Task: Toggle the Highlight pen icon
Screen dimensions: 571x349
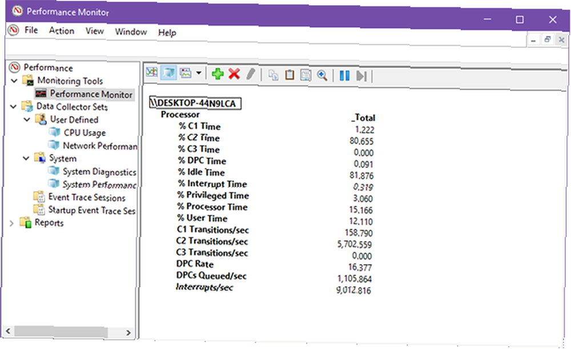Action: point(251,74)
